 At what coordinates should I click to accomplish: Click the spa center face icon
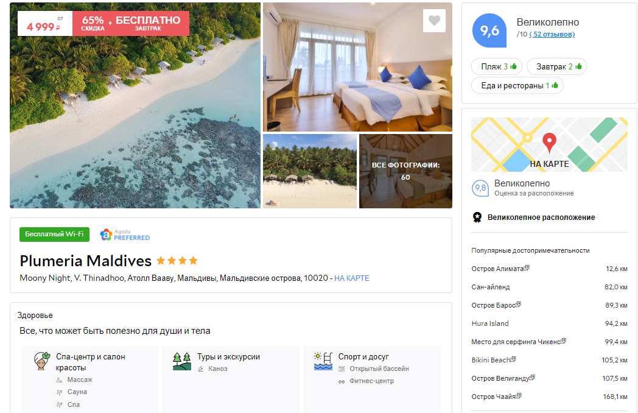tap(42, 361)
